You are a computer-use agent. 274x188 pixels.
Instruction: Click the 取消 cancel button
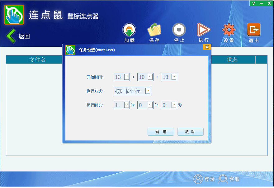pyautogui.click(x=190, y=132)
